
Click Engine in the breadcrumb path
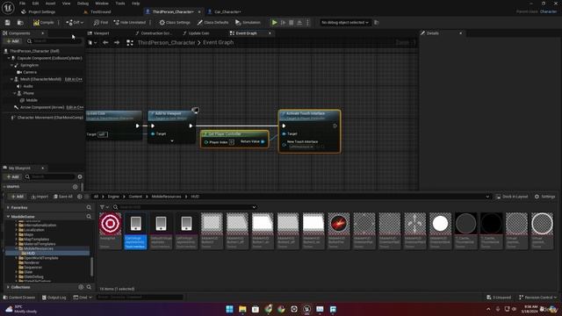pos(113,197)
